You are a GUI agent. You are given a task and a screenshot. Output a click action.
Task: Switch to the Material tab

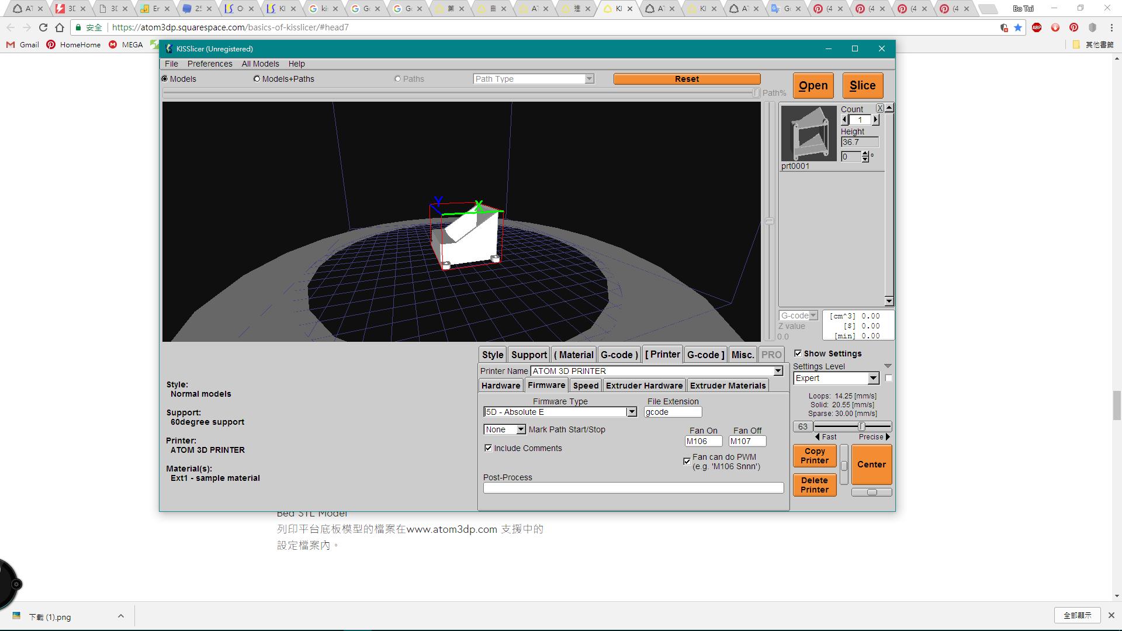(574, 355)
